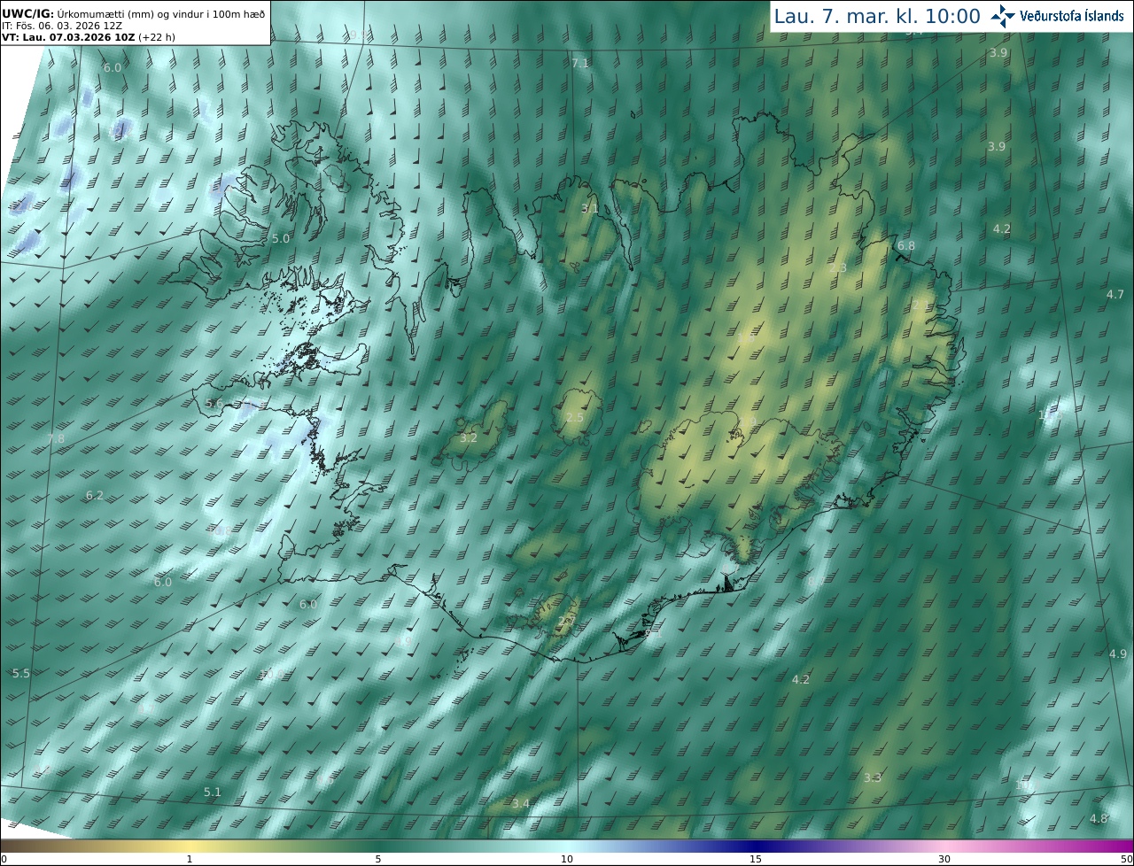1134x866 pixels.
Task: Click the 6.2 value label
Action: (x=95, y=496)
